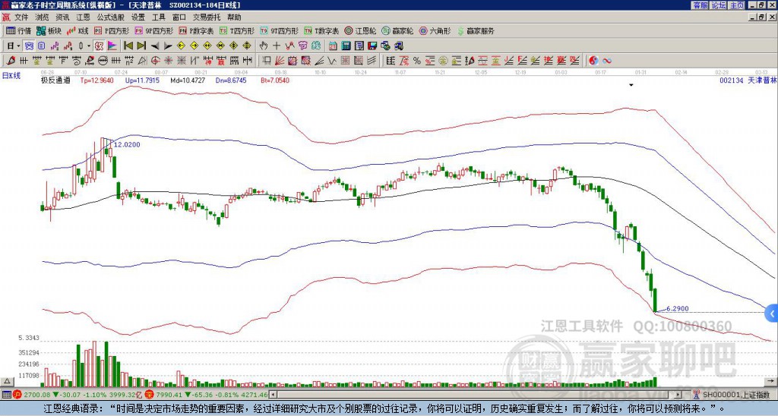The width and height of the screenshot is (778, 416).
Task: Open the 板块 sector view
Action: pos(50,31)
